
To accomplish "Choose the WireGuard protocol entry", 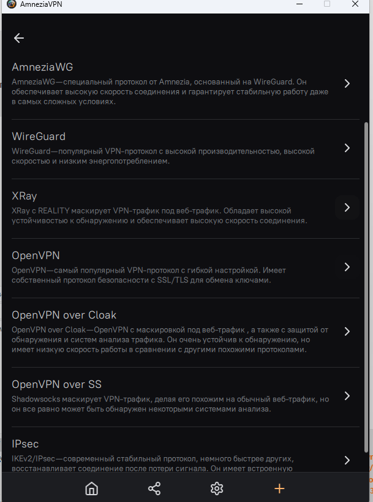I will [39, 136].
